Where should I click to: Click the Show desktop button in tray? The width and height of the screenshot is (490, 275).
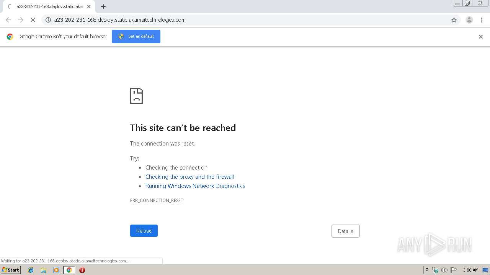[x=485, y=270]
